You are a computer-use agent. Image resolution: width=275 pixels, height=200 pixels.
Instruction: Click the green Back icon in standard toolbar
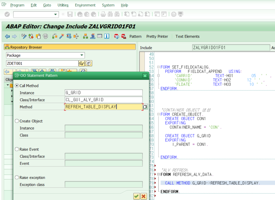click(80, 14)
